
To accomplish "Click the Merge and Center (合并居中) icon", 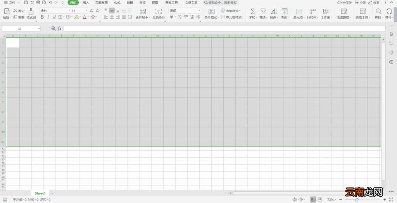I will [x=143, y=11].
